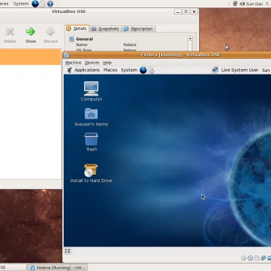This screenshot has height=271, width=271.
Task: Click the General section icon
Action: coord(71,39)
